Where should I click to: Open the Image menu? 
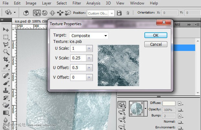[x=31, y=3]
